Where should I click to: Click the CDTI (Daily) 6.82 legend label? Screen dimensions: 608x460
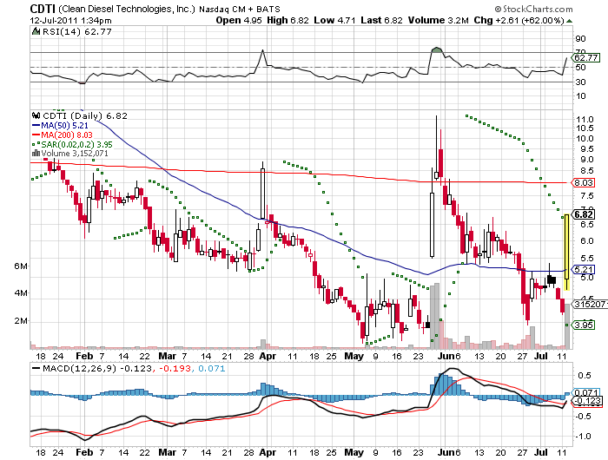coord(85,115)
